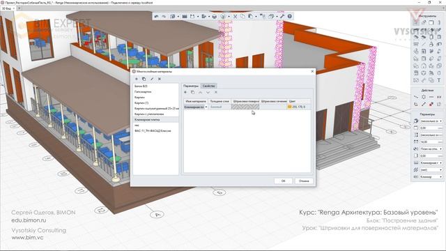Move layer up arrow icon

(x=200, y=92)
